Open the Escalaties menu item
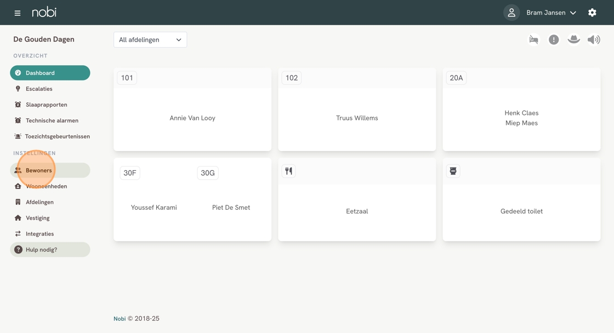The image size is (614, 333). [39, 89]
